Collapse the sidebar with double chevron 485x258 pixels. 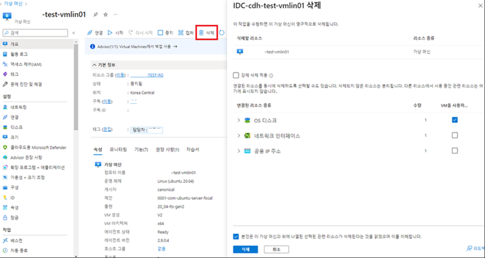(x=74, y=33)
